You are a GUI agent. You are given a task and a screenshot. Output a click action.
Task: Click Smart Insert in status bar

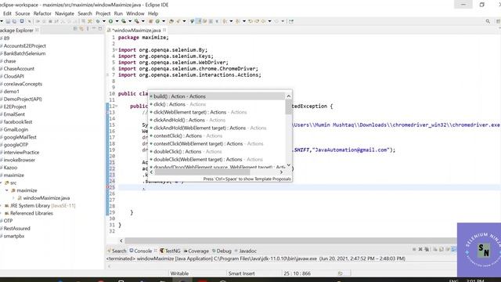point(242,273)
